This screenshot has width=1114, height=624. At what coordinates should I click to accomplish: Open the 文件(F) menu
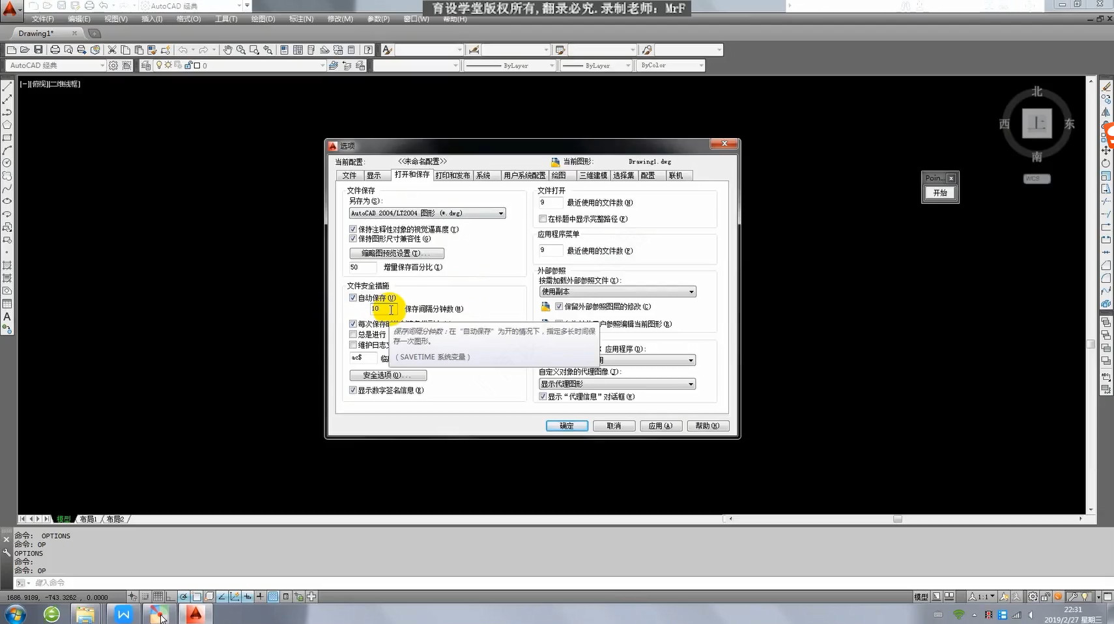[43, 19]
